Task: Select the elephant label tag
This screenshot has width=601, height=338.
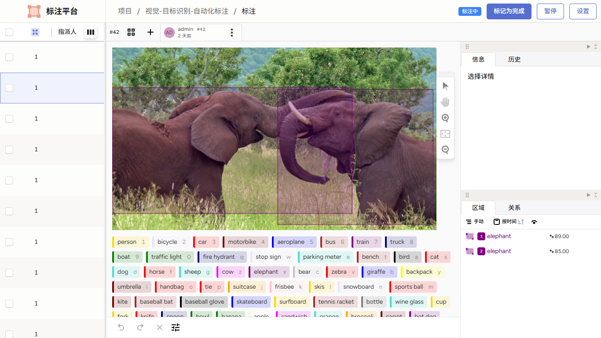Action: [269, 272]
